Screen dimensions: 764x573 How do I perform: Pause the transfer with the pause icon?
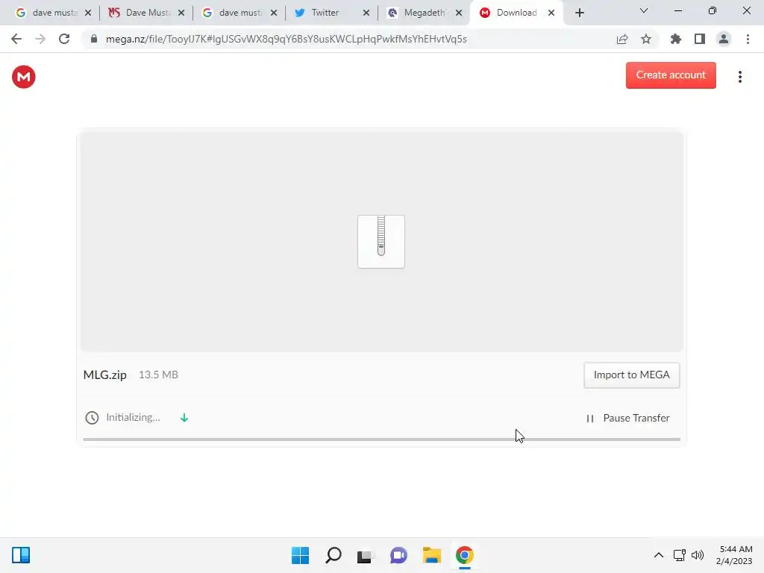(590, 418)
